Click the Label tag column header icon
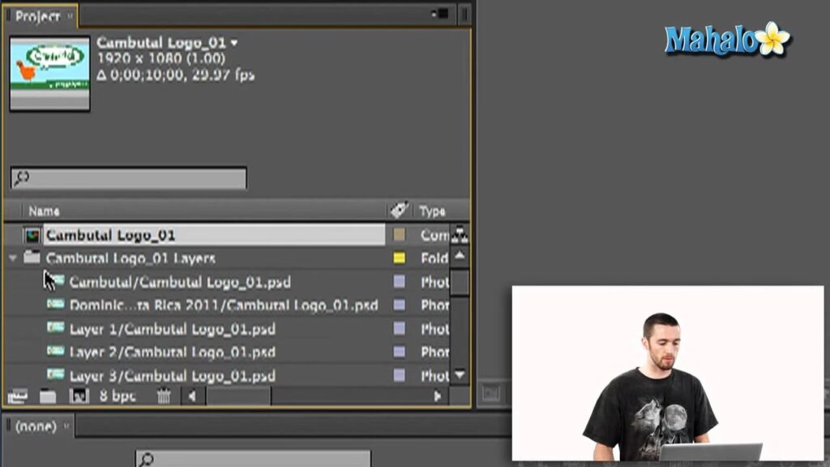 coord(399,211)
